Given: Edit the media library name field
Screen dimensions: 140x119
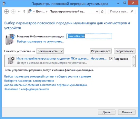Looking at the screenshot, I should click(89, 36).
